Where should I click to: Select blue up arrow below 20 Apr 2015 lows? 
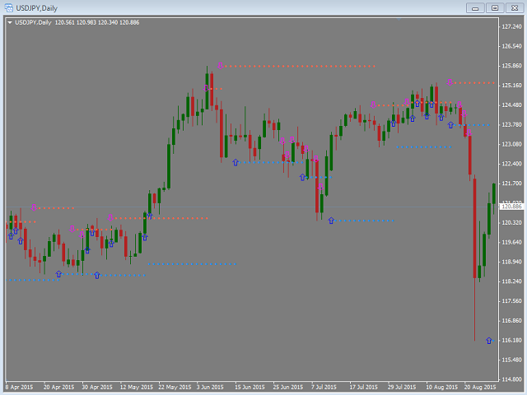pos(58,274)
